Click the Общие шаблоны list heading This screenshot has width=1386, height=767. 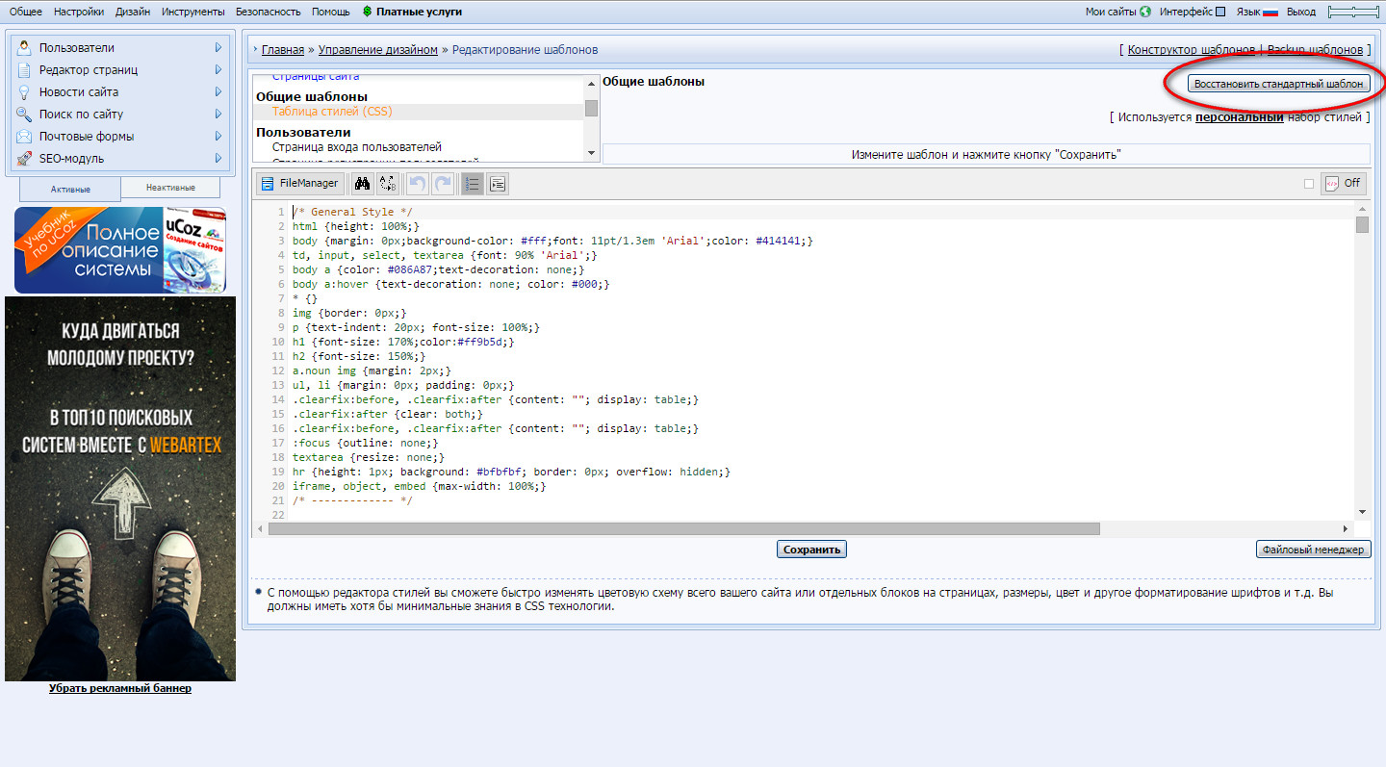(312, 97)
